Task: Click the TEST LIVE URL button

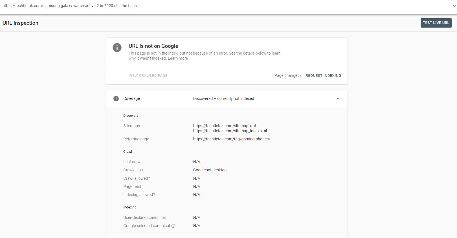Action: pyautogui.click(x=436, y=23)
